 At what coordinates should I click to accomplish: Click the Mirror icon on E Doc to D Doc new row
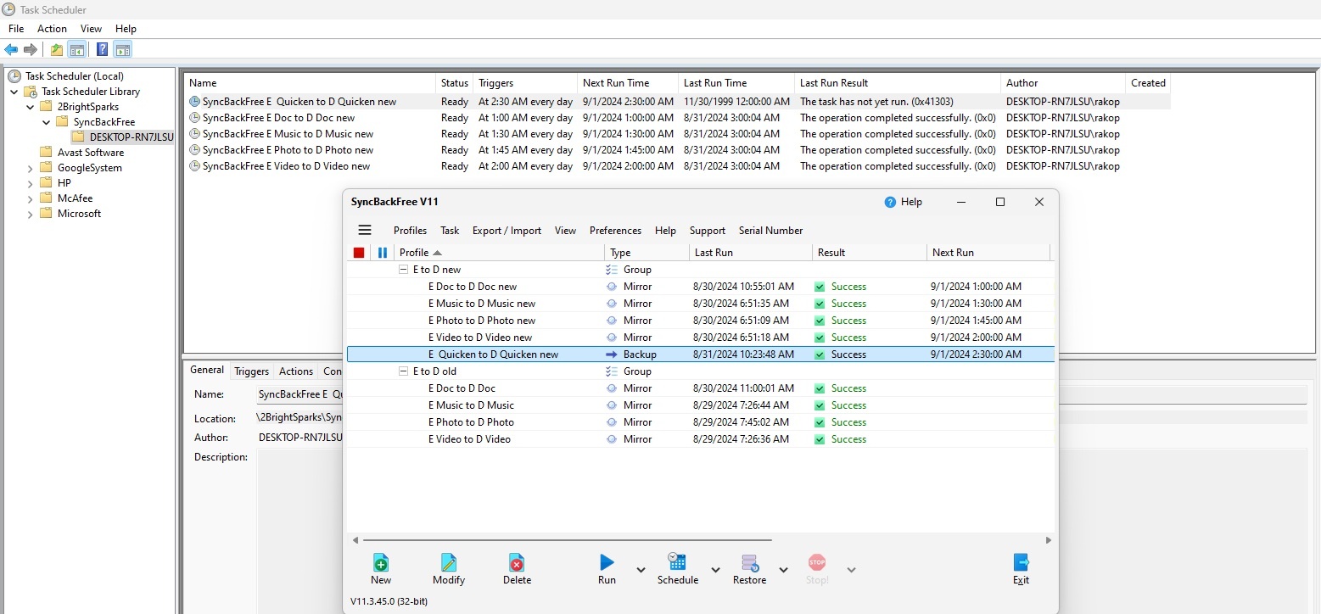[612, 287]
